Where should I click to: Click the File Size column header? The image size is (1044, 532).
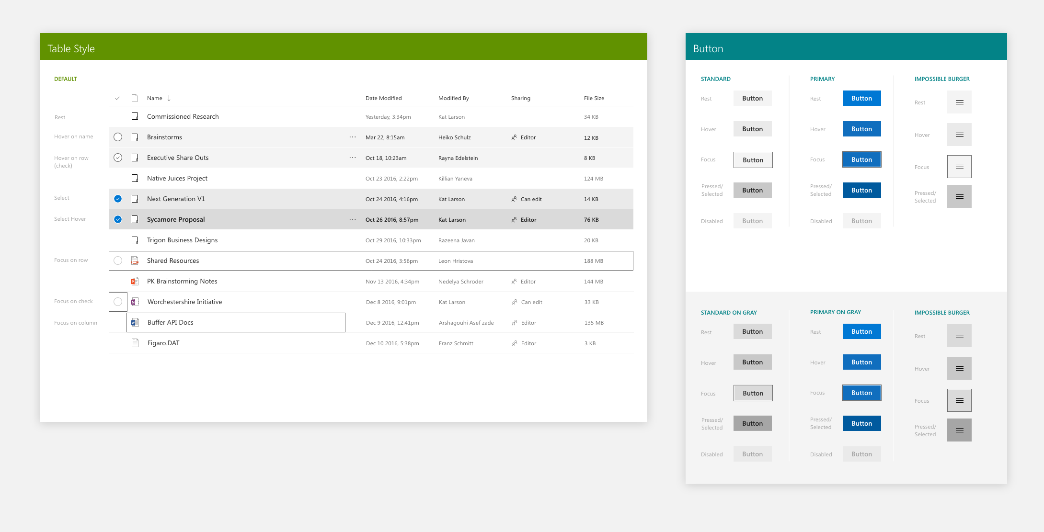(594, 98)
